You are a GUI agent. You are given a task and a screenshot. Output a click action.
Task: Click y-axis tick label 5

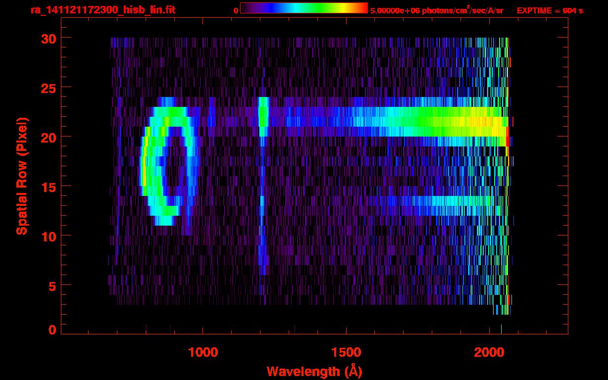click(x=52, y=285)
